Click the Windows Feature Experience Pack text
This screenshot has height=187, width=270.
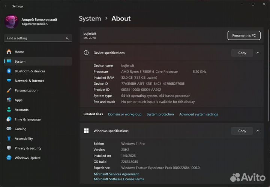160,168
